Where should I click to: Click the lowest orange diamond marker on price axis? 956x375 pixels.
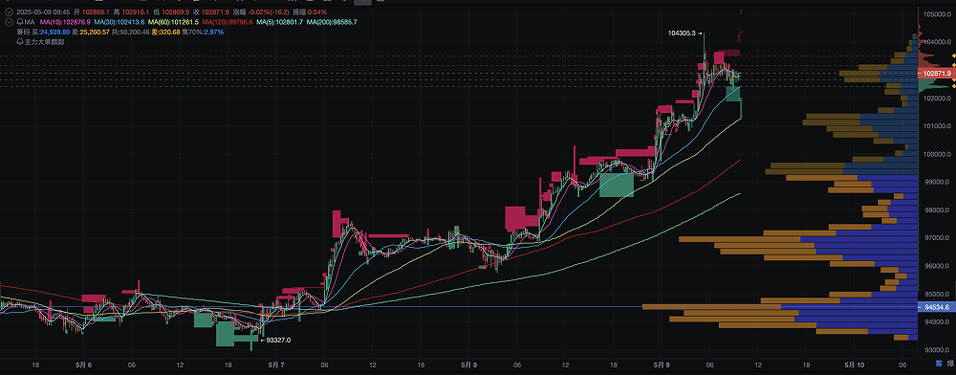point(953,87)
